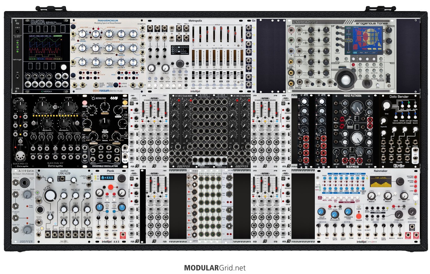Click the Metropolix CTRL 1 knob
This screenshot has width=430, height=274.
click(151, 68)
